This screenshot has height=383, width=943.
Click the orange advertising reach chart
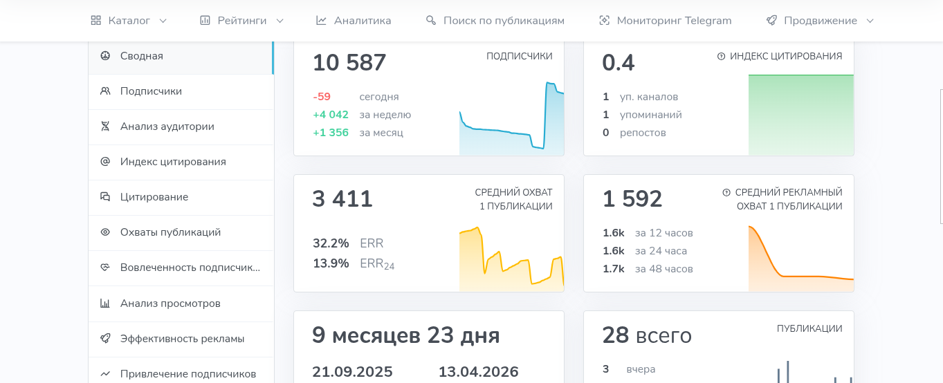tap(800, 259)
